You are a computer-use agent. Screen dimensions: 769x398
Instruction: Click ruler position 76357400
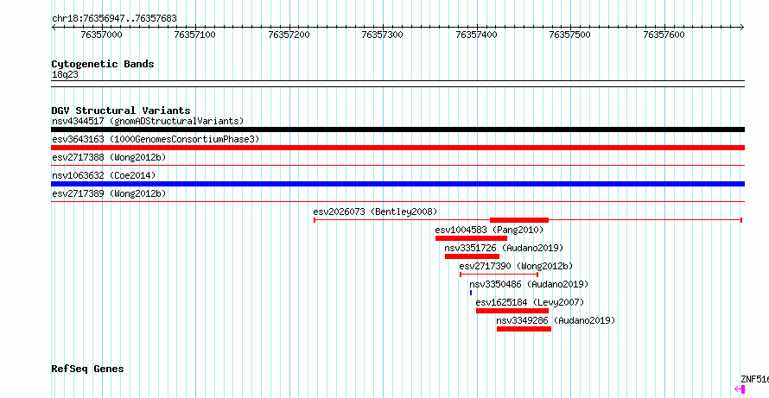point(477,35)
